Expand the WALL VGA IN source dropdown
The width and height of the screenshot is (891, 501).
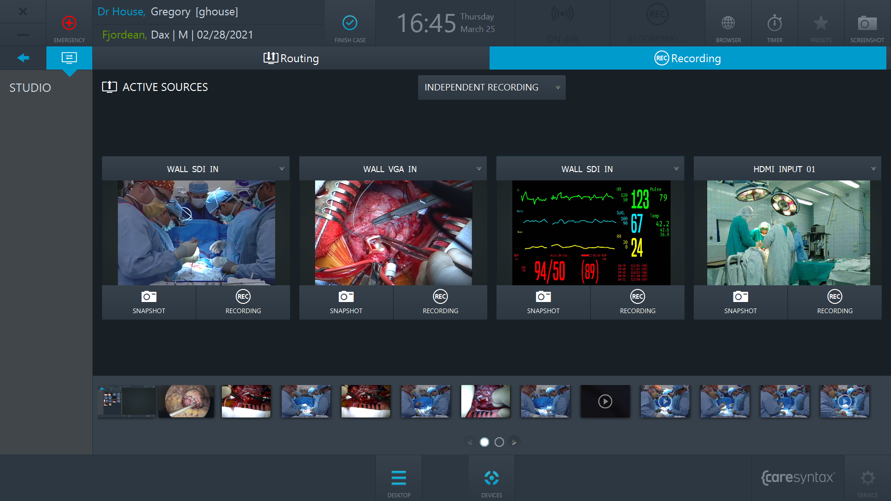click(x=479, y=169)
